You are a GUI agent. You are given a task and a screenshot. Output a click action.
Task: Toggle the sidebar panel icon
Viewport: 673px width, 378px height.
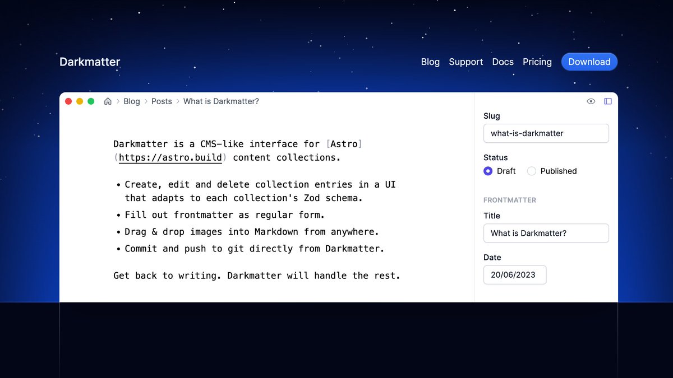[608, 101]
